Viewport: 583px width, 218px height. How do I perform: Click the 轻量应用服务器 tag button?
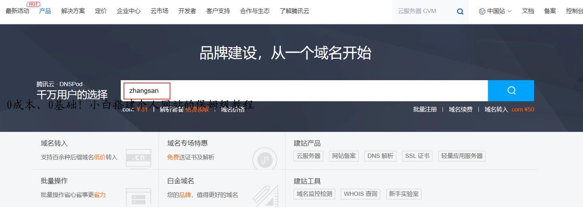point(462,156)
